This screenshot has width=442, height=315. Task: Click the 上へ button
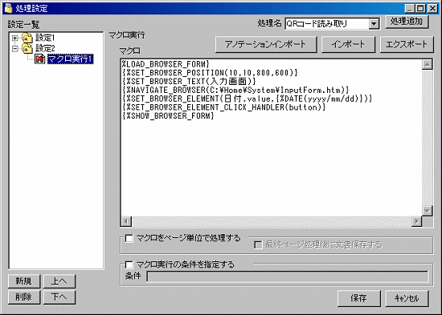(59, 281)
